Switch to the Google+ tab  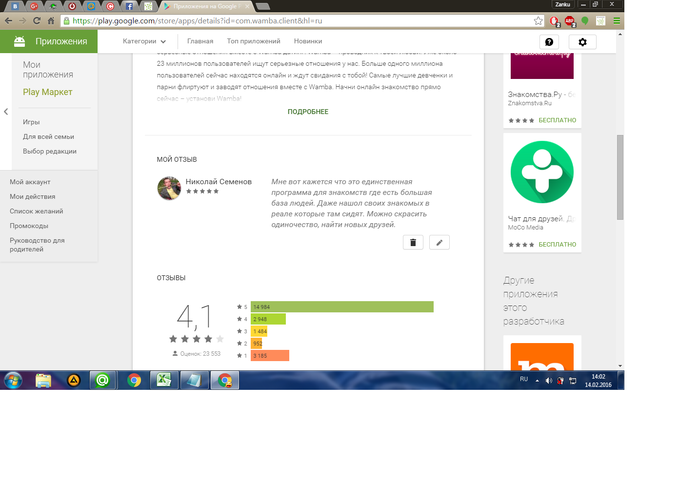click(34, 6)
